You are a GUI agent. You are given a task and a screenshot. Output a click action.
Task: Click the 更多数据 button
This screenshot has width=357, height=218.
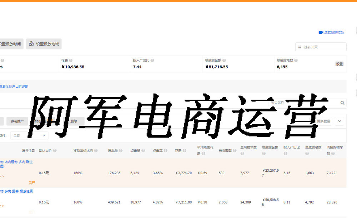pos(323,121)
